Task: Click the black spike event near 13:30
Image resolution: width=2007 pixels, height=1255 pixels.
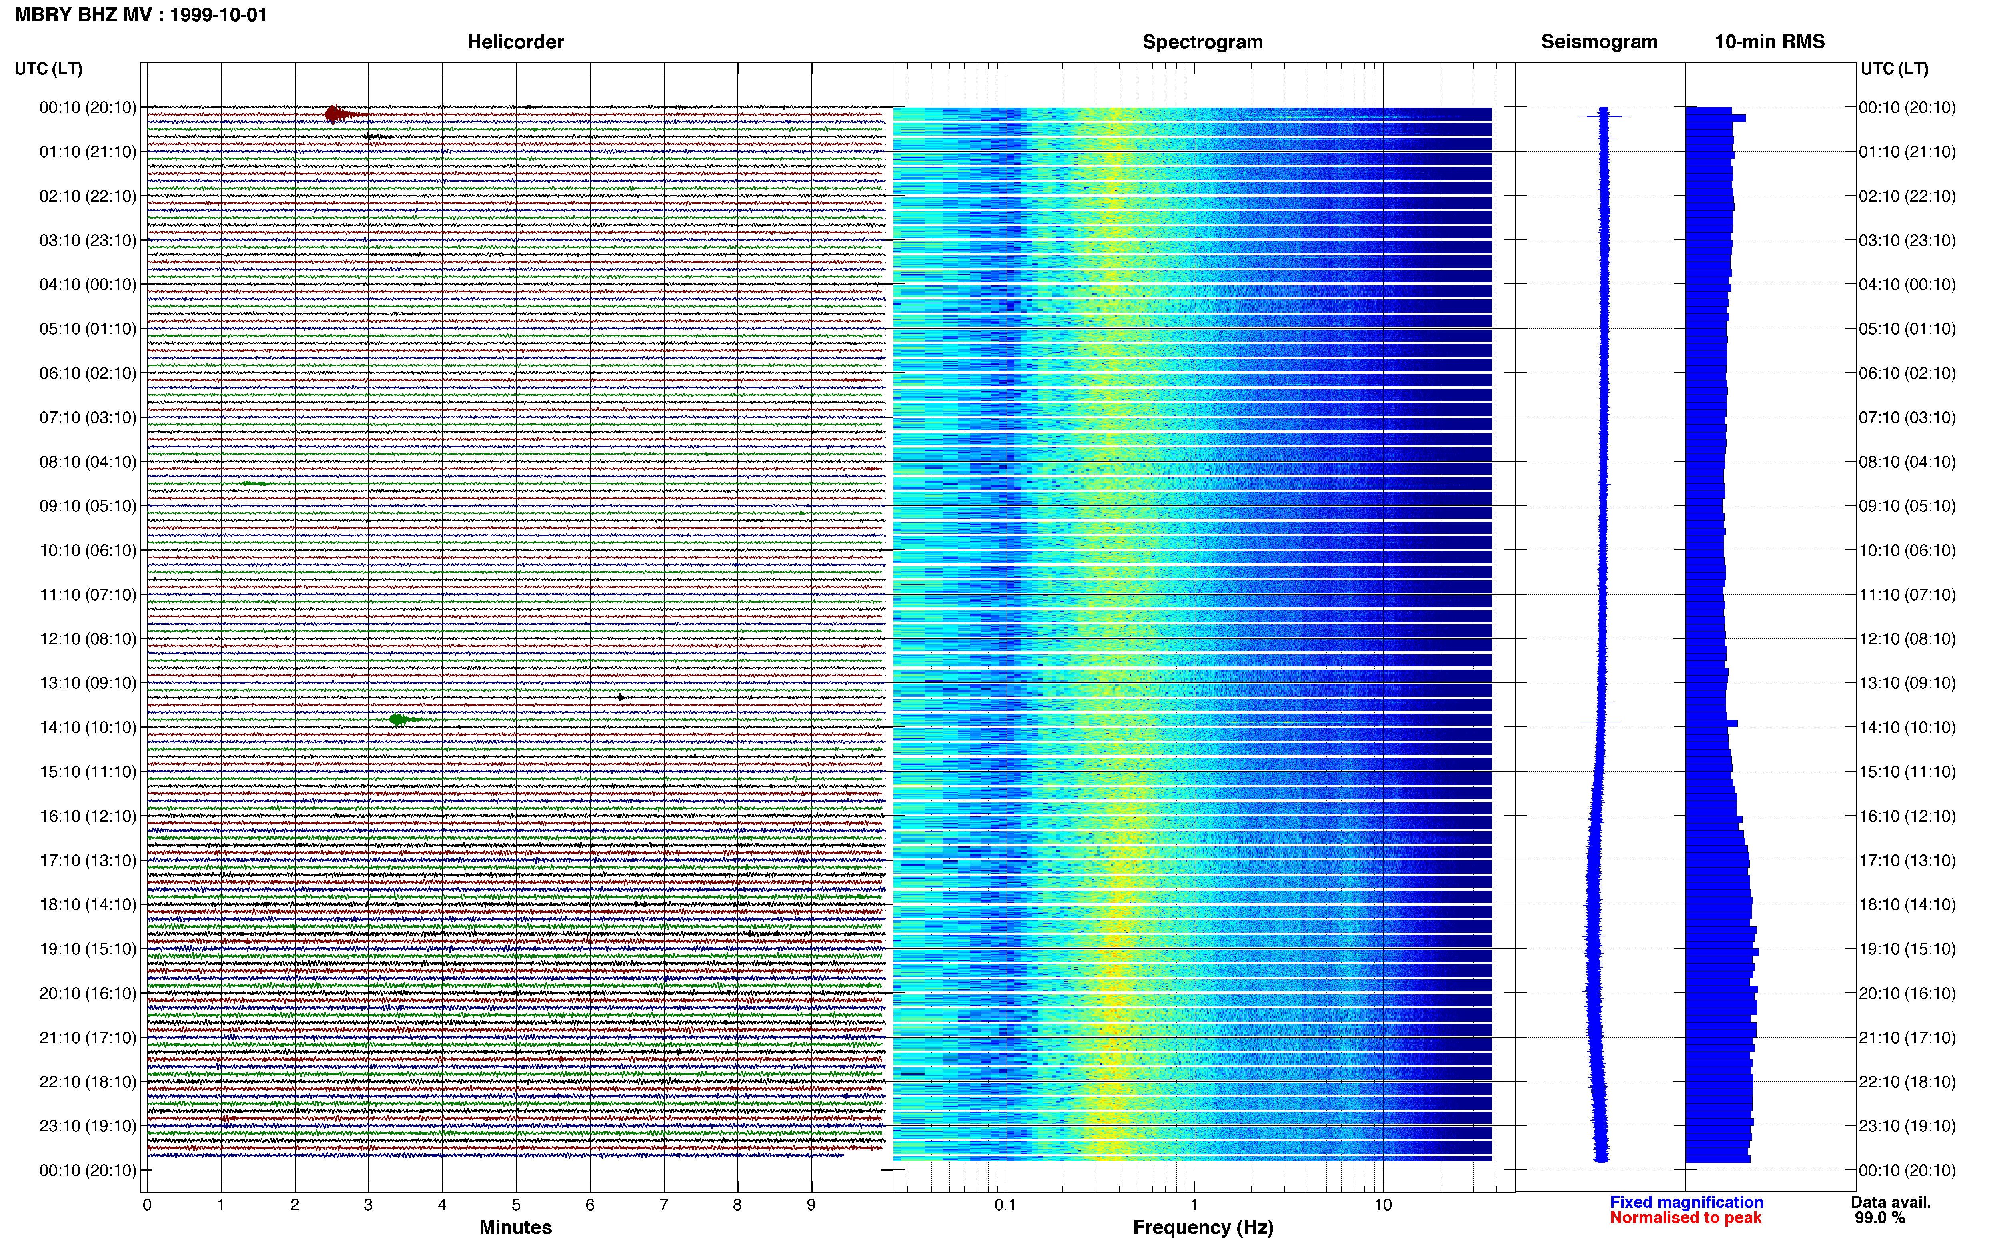Action: pos(620,697)
